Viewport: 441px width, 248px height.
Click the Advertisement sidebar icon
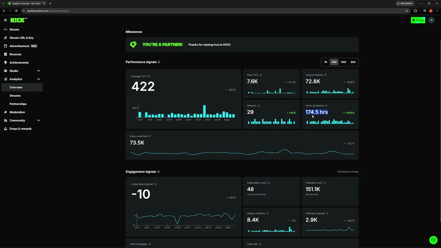click(6, 46)
